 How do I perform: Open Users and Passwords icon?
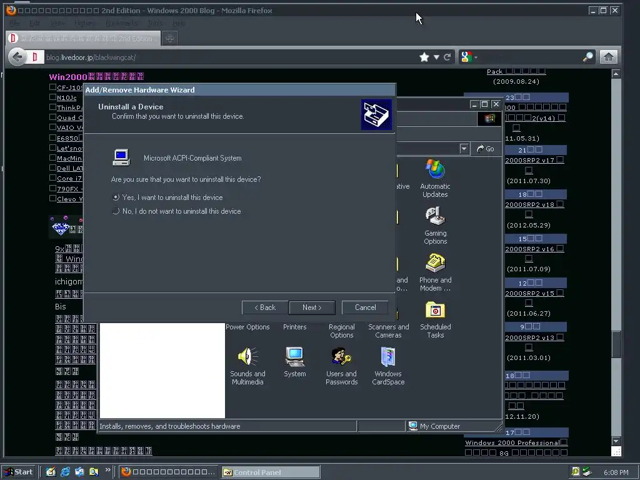pyautogui.click(x=341, y=366)
